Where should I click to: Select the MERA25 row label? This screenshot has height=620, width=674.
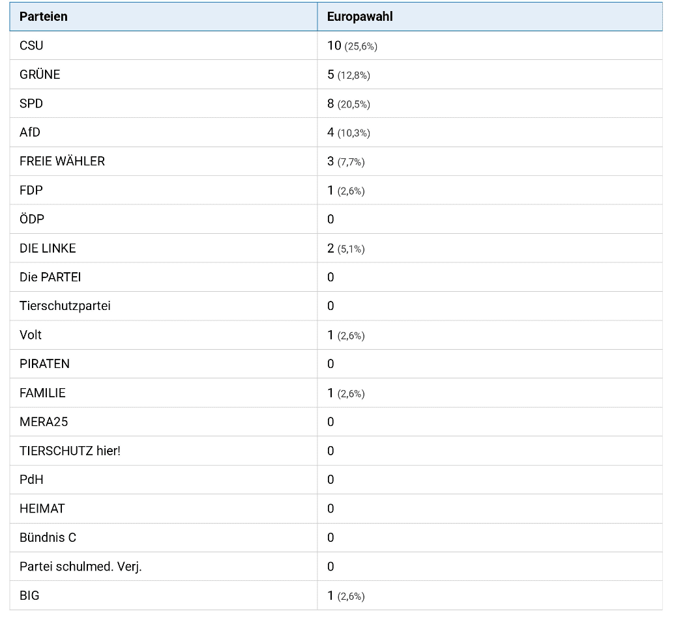coord(44,421)
